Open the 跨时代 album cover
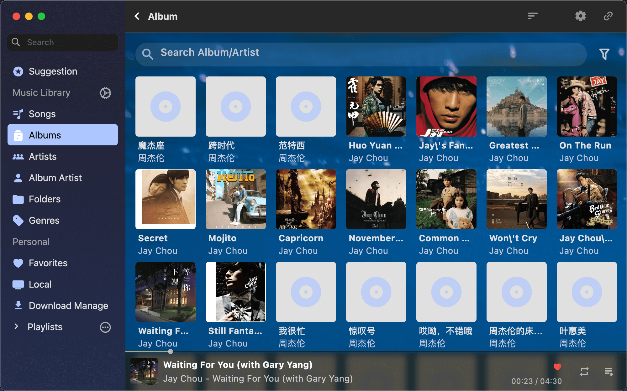The image size is (627, 391). coord(236,107)
